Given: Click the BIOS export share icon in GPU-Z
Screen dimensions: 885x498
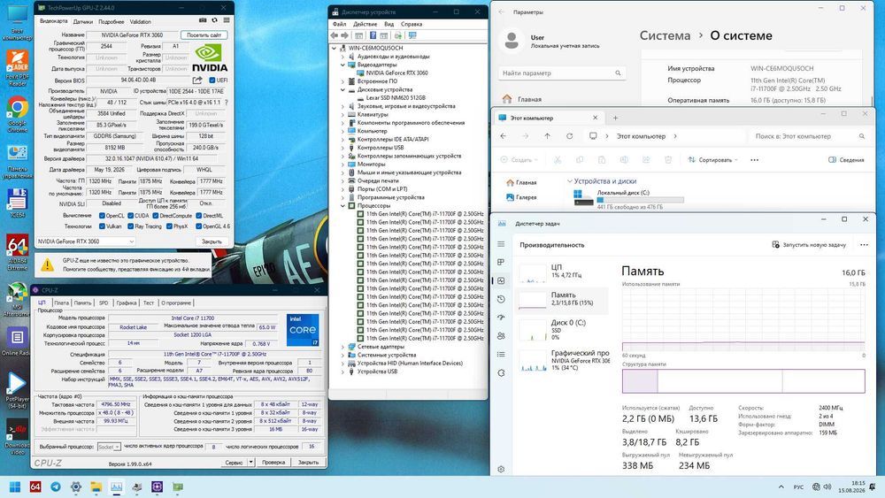Looking at the screenshot, I should 197,80.
